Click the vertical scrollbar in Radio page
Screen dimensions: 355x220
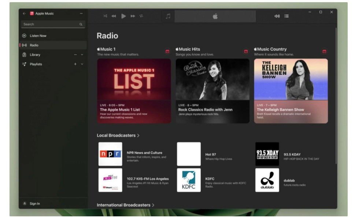coord(336,96)
